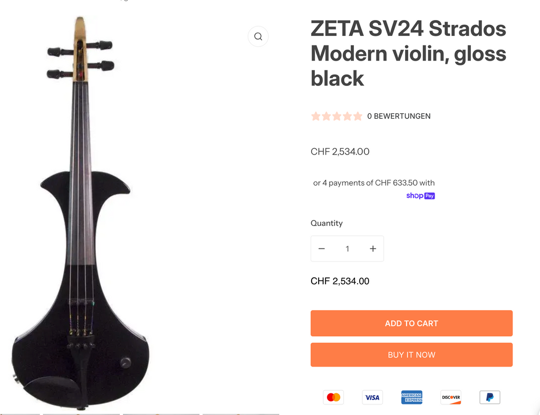Click the ZETA SV24 Strados product title
This screenshot has width=540, height=415.
408,53
